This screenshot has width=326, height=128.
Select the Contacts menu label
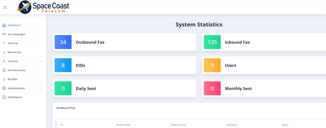pos(13,61)
